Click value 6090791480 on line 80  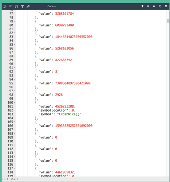[64, 25]
